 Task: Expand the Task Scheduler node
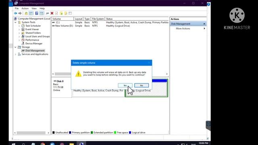coord(19,26)
